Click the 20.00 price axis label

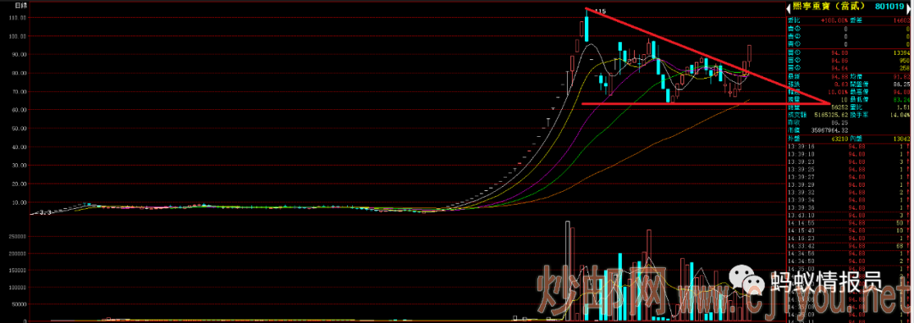[x=19, y=183]
